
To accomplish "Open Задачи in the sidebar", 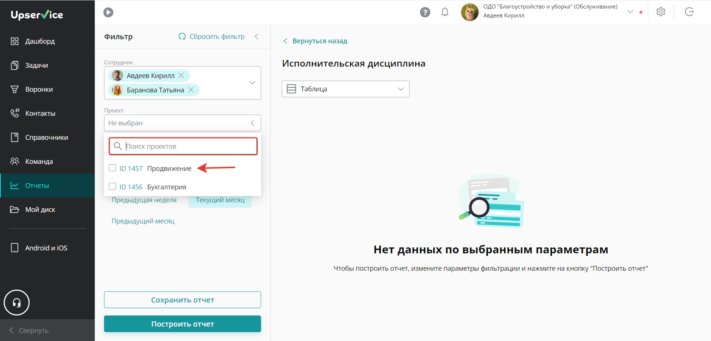I will click(x=47, y=65).
